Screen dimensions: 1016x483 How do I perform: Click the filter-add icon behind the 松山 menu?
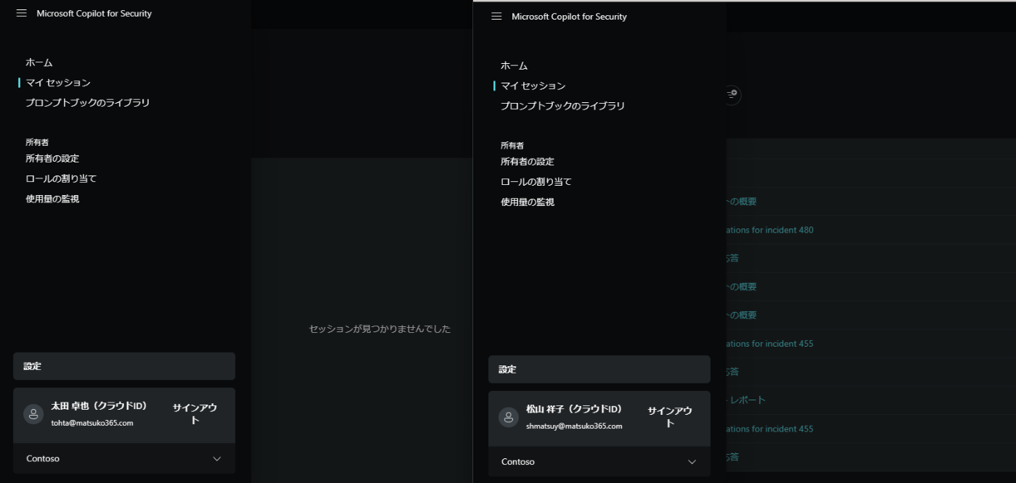pos(732,94)
